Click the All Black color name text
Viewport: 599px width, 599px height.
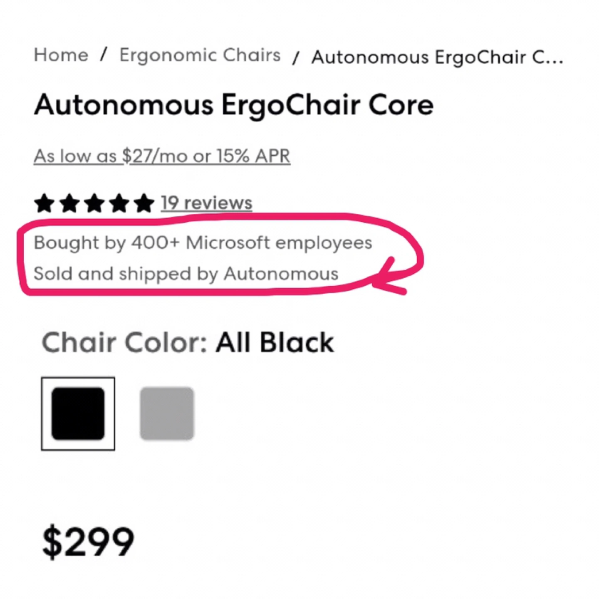[275, 343]
